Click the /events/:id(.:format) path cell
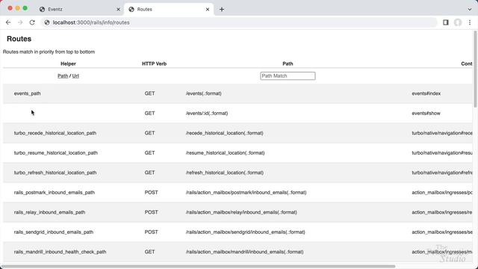Viewport: 478px width, 269px height. tap(207, 113)
